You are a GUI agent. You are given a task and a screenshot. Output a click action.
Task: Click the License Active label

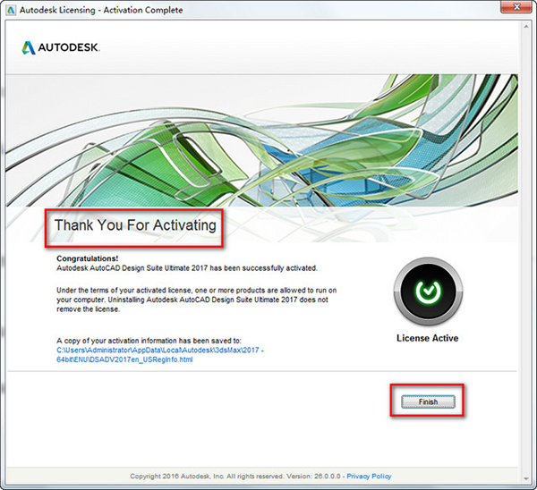[x=427, y=339]
